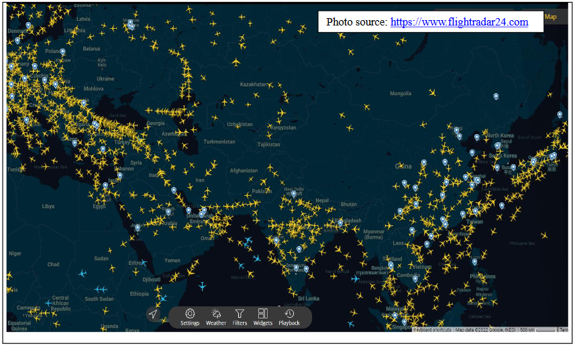
Task: Open the Settings gear in the bottom toolbar
Action: [190, 317]
